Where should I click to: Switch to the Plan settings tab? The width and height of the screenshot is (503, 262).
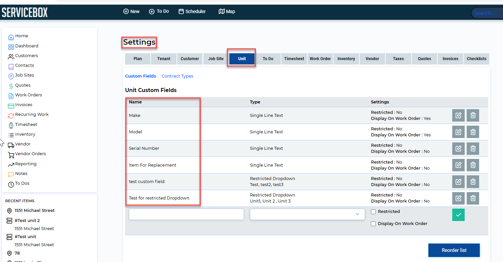(138, 59)
